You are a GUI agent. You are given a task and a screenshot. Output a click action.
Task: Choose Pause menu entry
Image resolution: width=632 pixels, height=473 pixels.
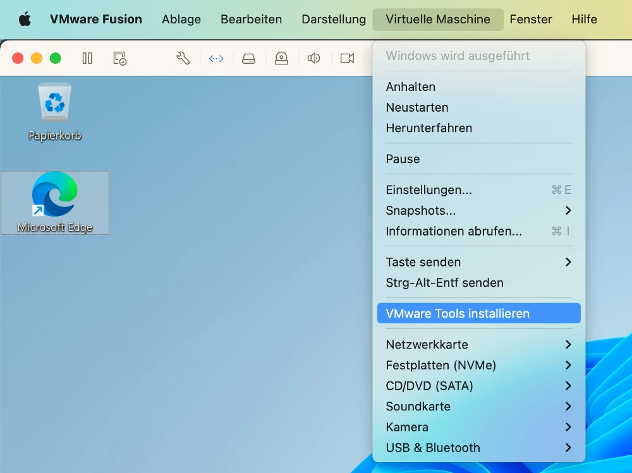[x=479, y=159]
